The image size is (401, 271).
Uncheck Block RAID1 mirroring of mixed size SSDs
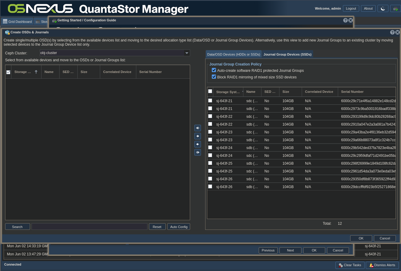coord(214,77)
